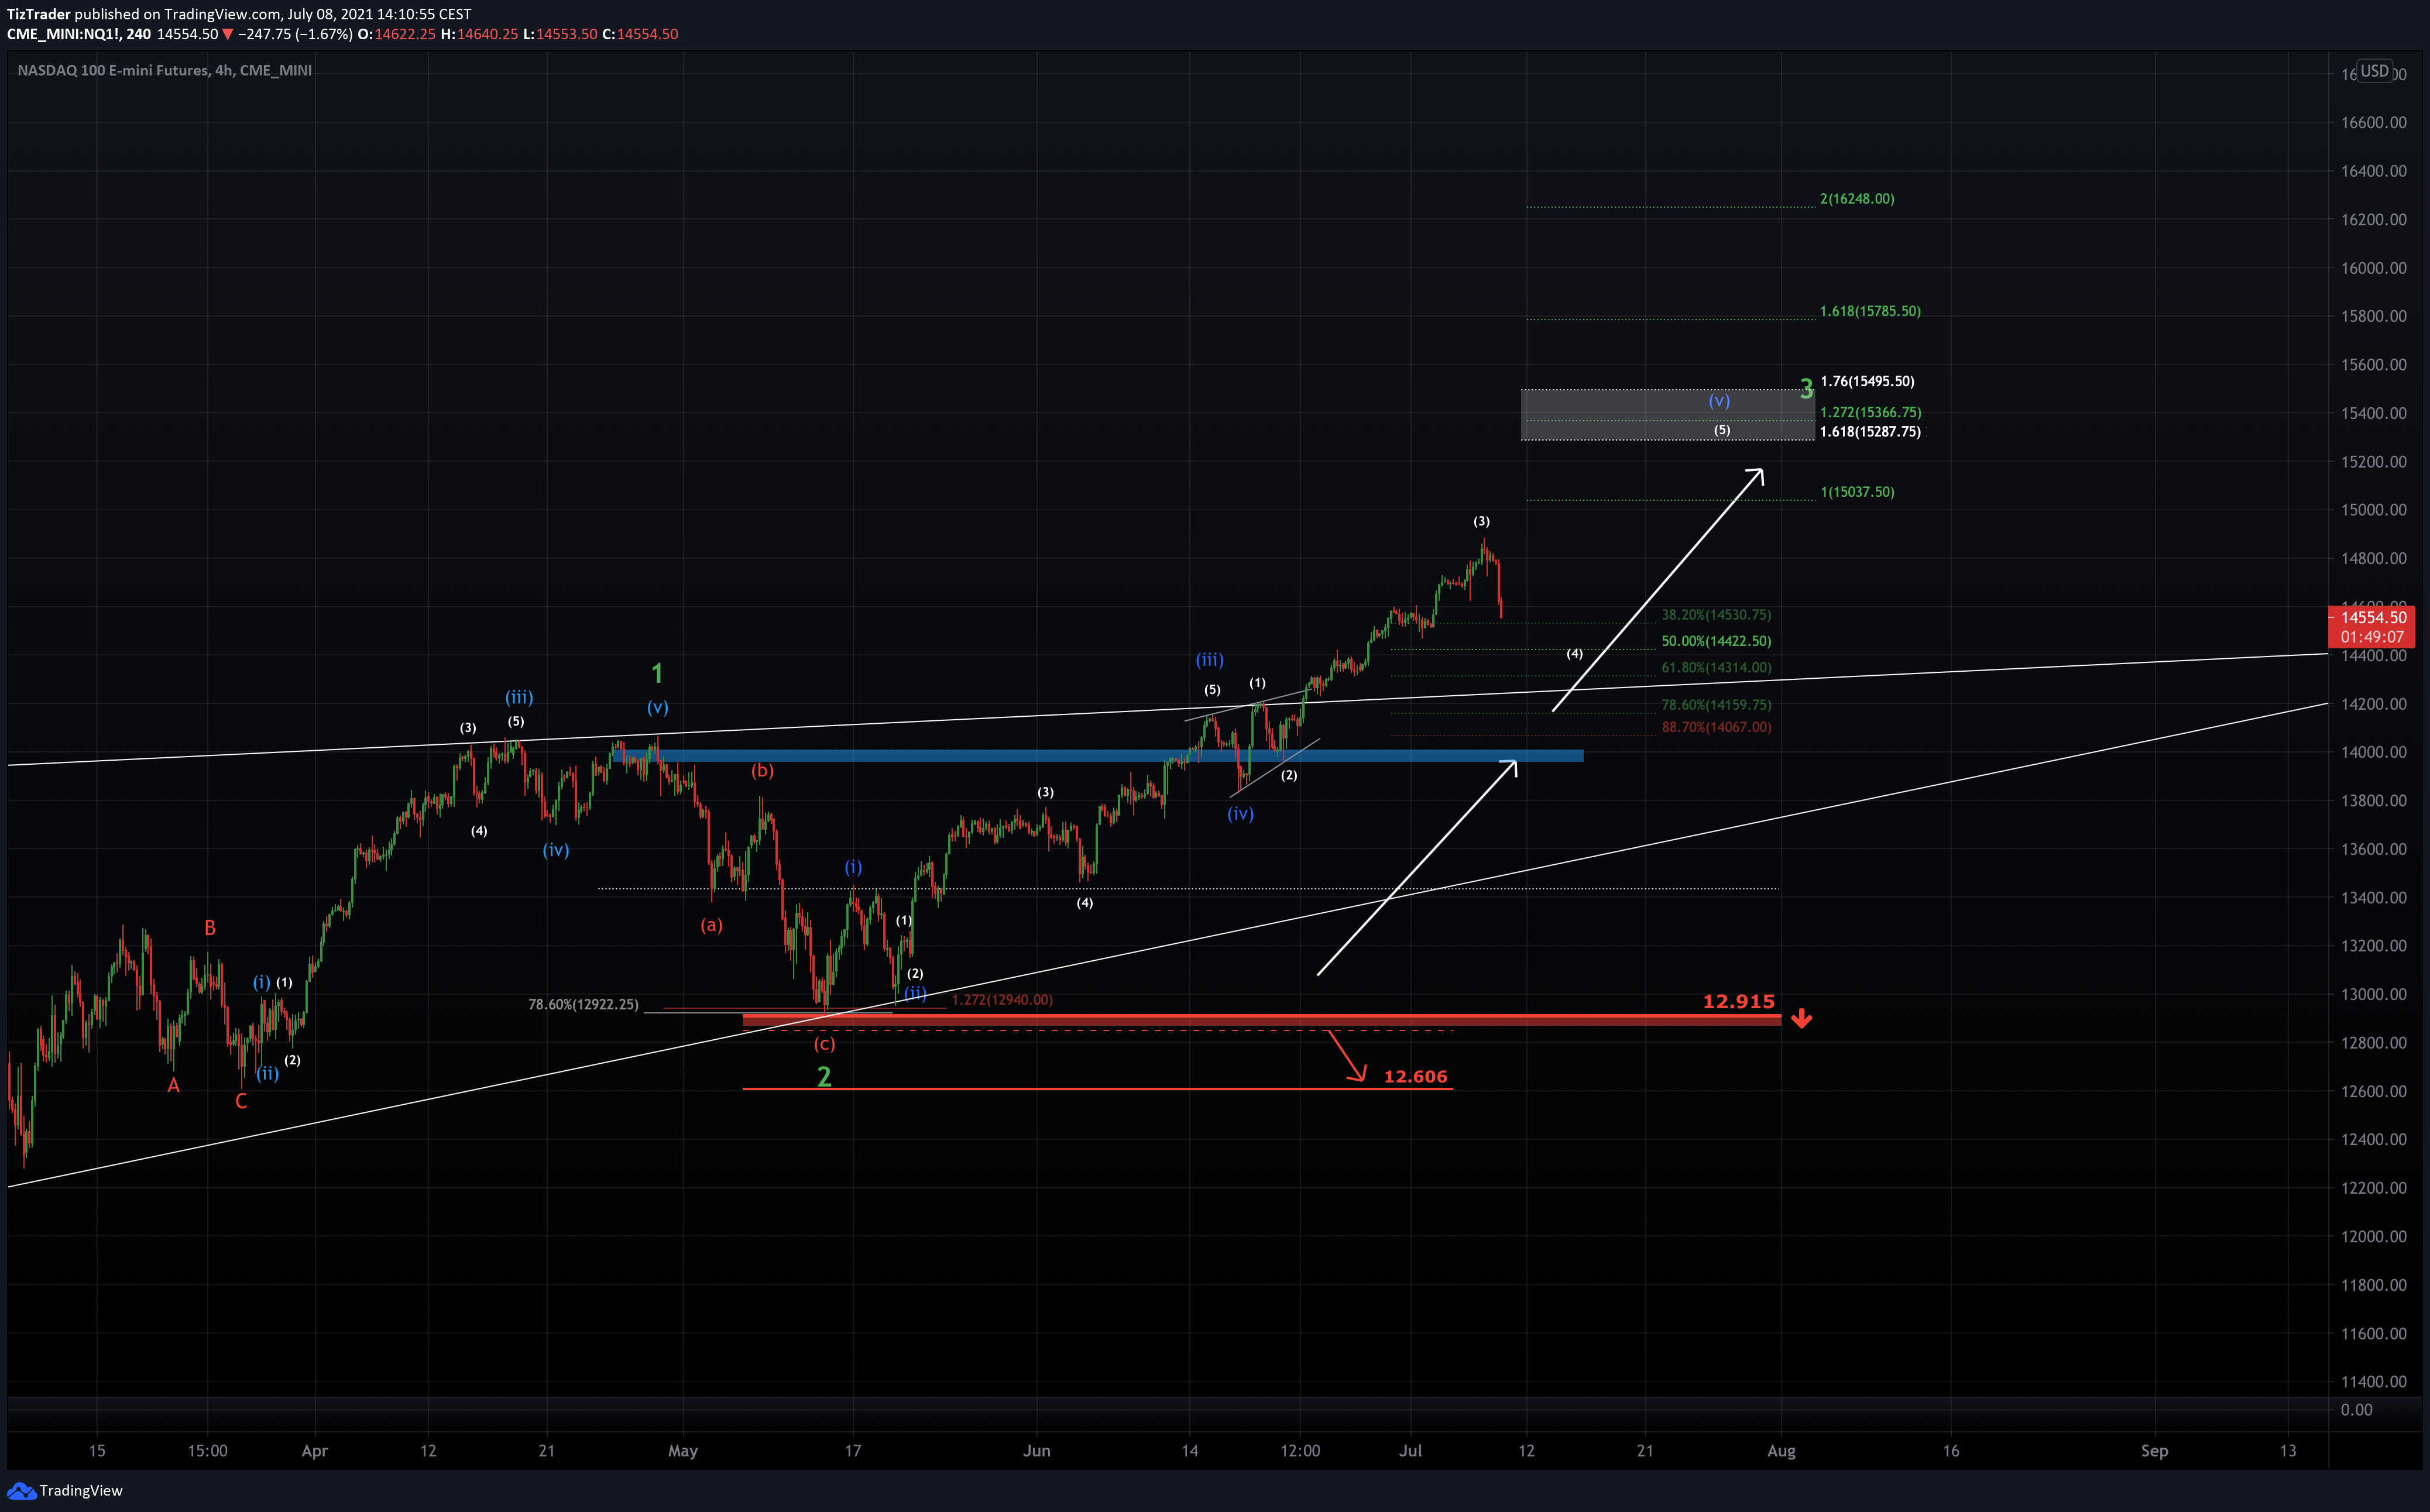Click the −247.75 (−1.67%) change value
Image resolution: width=2430 pixels, height=1512 pixels.
point(295,34)
